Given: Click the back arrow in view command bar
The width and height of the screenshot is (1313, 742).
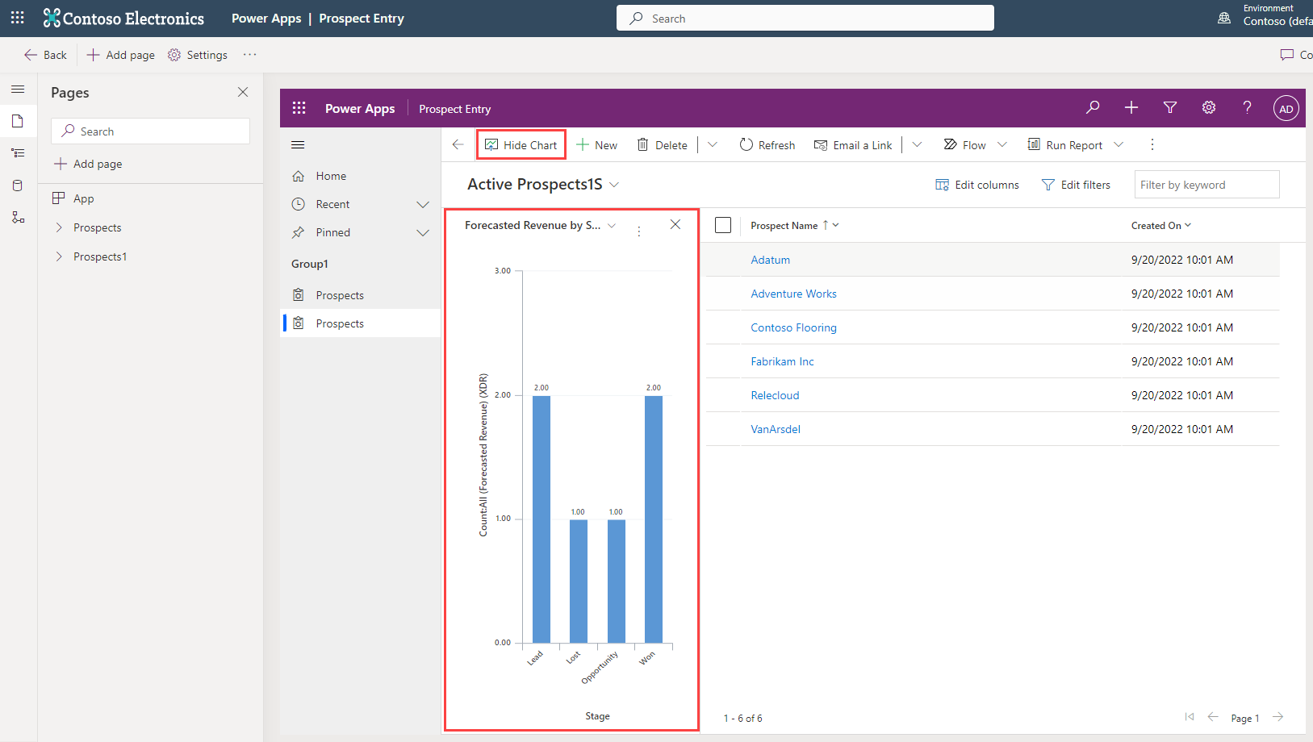Looking at the screenshot, I should coord(458,144).
